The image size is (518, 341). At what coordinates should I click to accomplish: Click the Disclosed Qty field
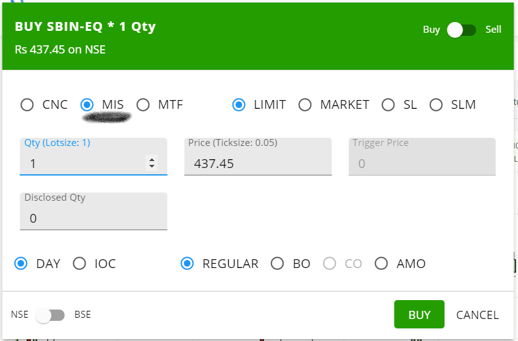click(93, 211)
